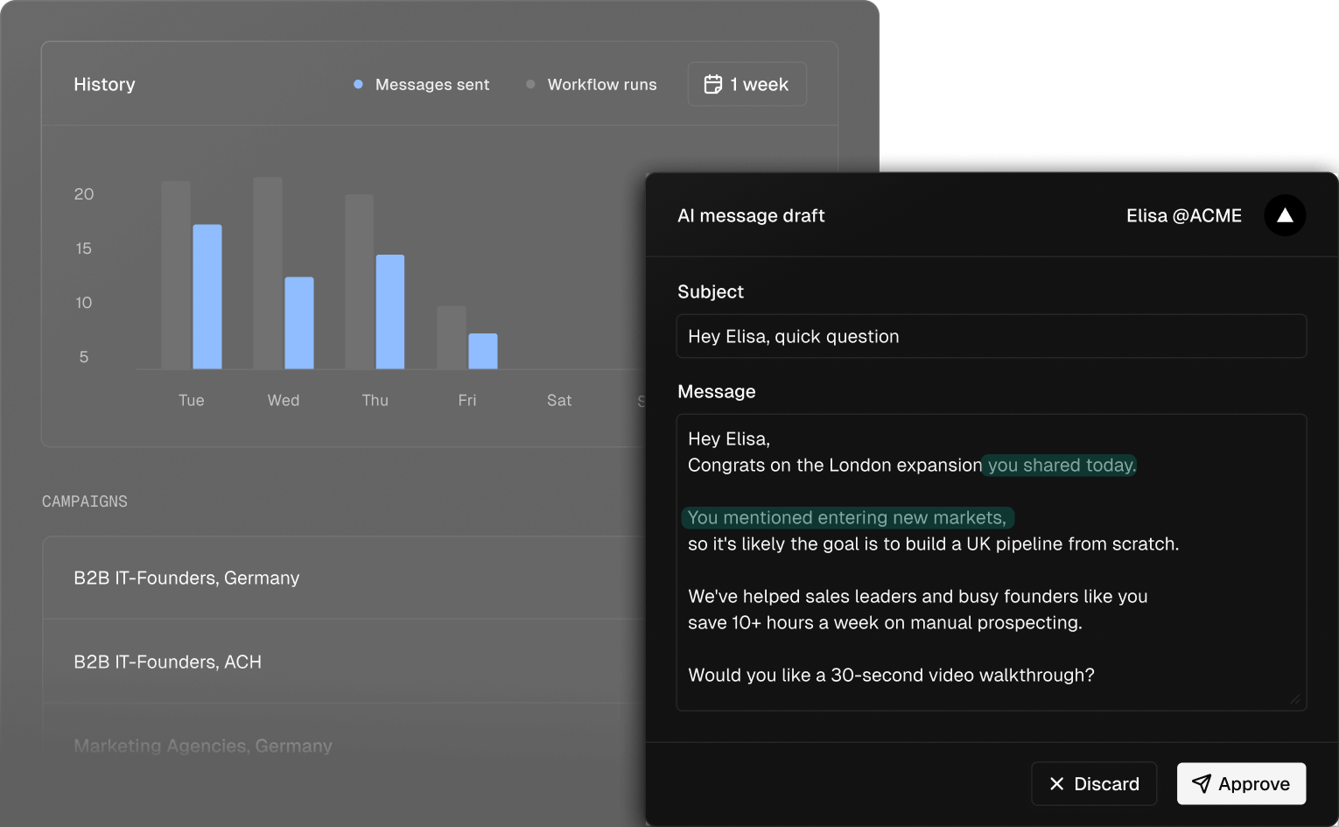The width and height of the screenshot is (1339, 827).
Task: Select the B2B IT-Founders, ACH campaign
Action: 168,662
